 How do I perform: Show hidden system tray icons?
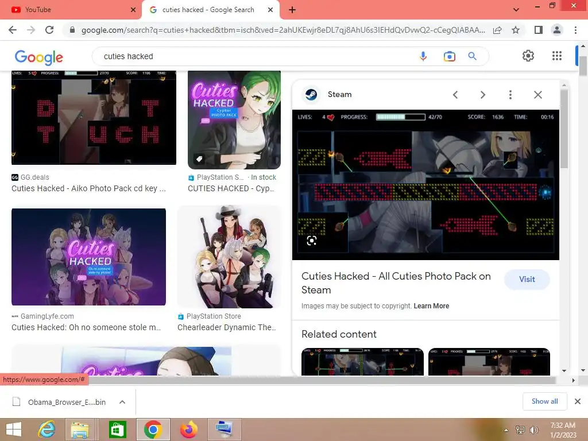click(506, 430)
